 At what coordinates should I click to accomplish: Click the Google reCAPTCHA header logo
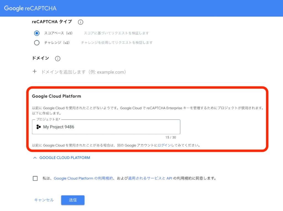(30, 8)
